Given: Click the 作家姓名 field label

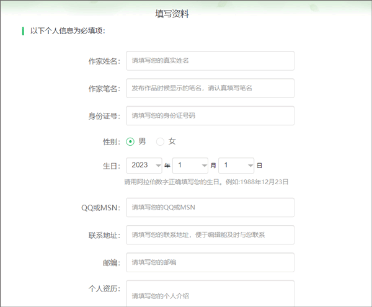Looking at the screenshot, I should pos(104,61).
